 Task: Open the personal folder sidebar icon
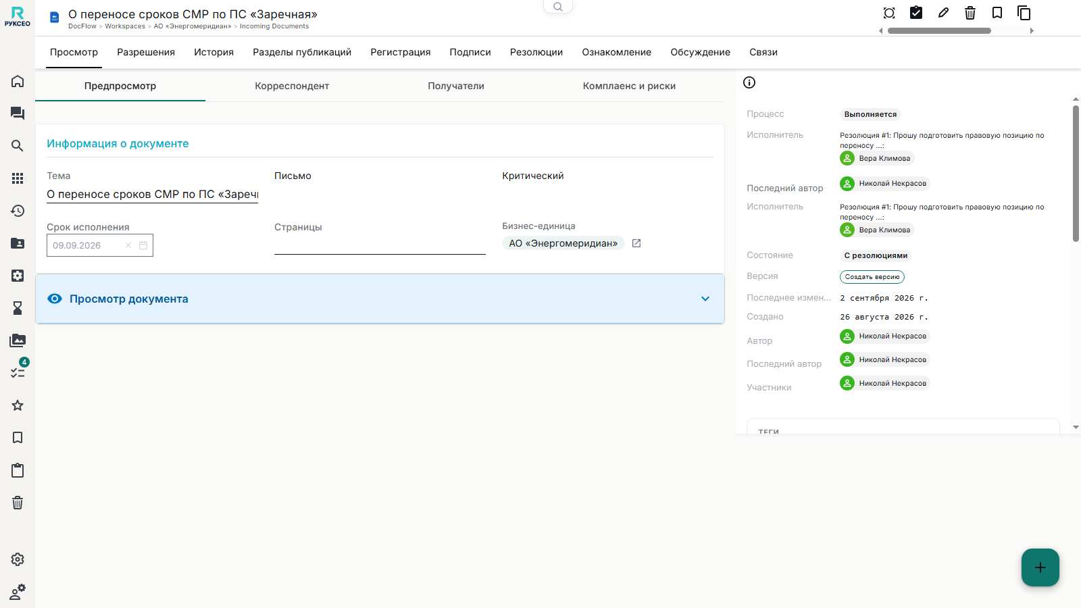pyautogui.click(x=18, y=243)
